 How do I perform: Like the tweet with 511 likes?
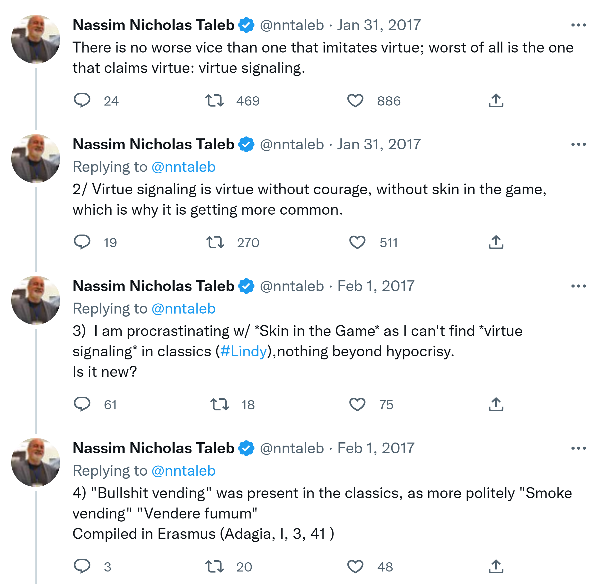[357, 242]
